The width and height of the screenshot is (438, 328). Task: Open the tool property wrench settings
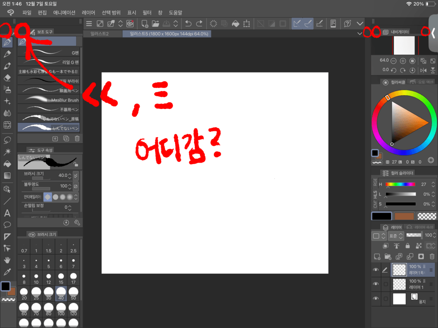77,222
